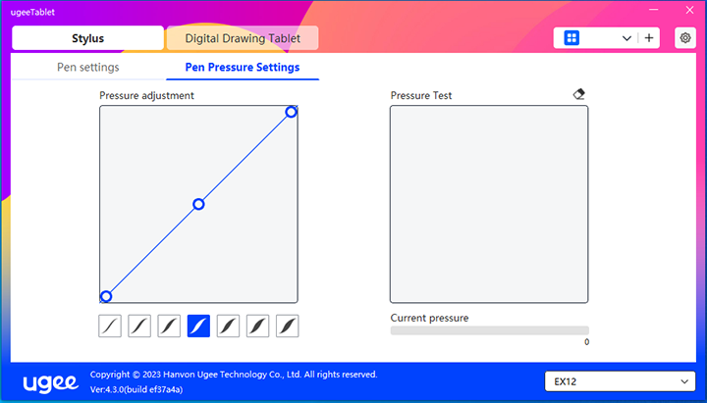Select the highlighted blue linear curve preset
The height and width of the screenshot is (403, 707).
pyautogui.click(x=198, y=326)
